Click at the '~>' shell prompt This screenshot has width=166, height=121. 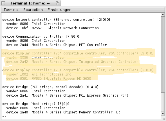click(x=4, y=117)
